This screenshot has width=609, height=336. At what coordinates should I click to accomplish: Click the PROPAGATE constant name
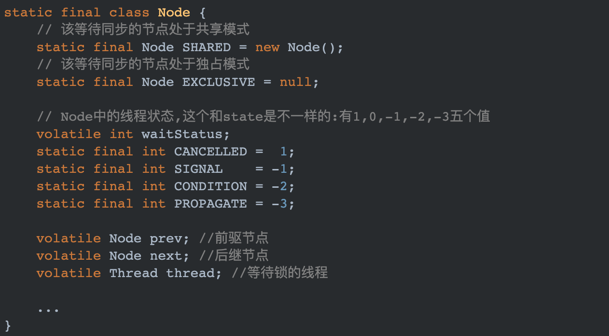coord(210,204)
